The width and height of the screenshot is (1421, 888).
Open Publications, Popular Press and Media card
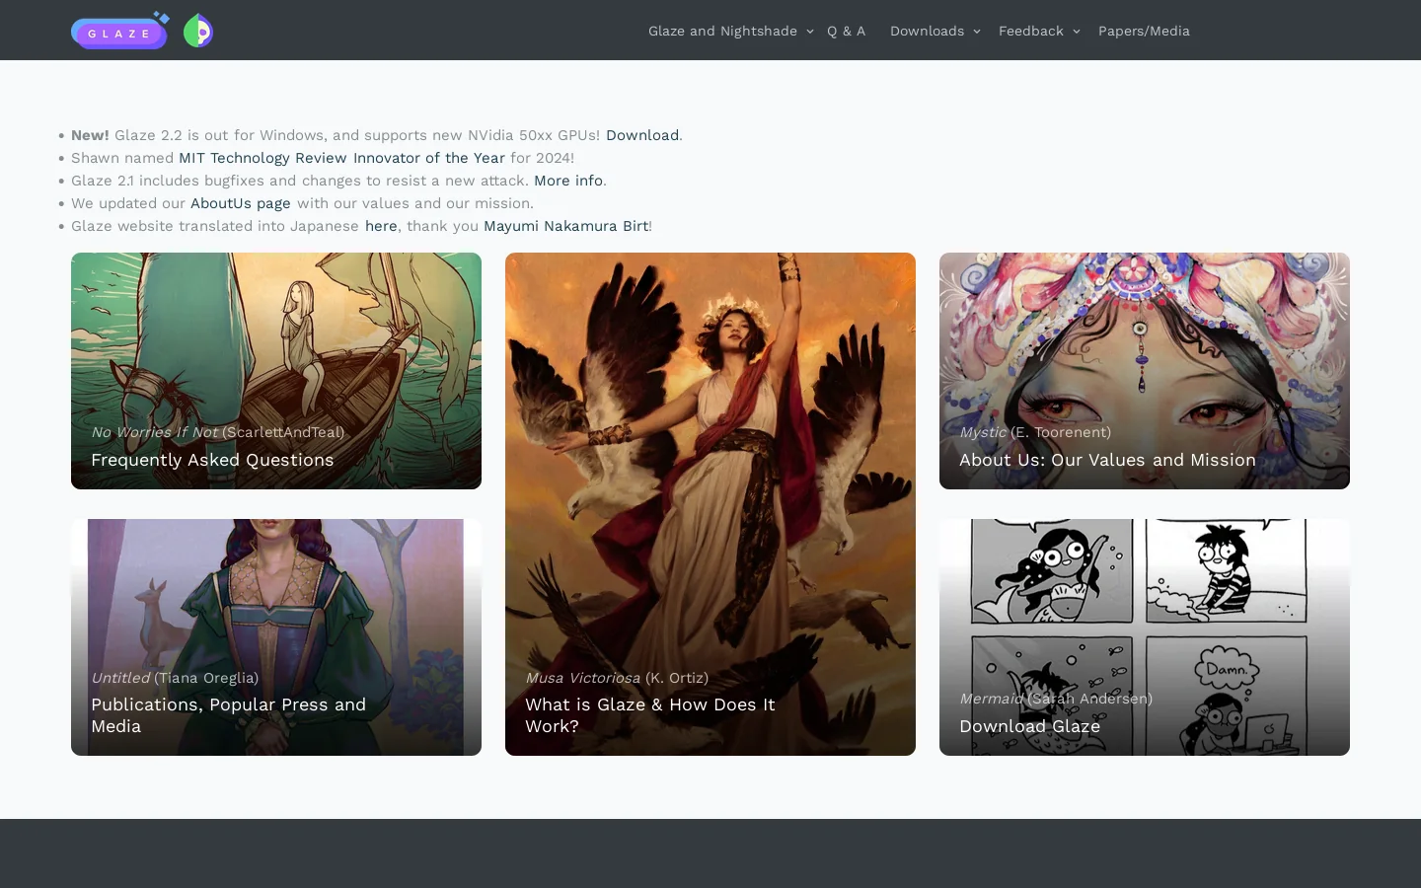tap(276, 637)
